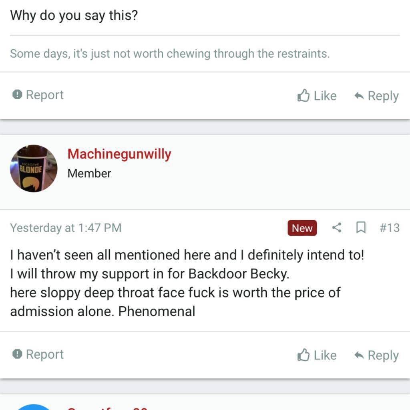This screenshot has width=410, height=410.
Task: Click the Member title under Machinegunwilly
Action: 89,173
